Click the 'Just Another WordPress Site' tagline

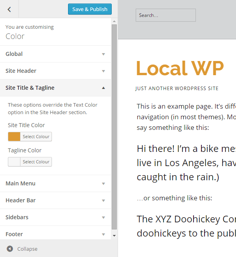tap(177, 89)
